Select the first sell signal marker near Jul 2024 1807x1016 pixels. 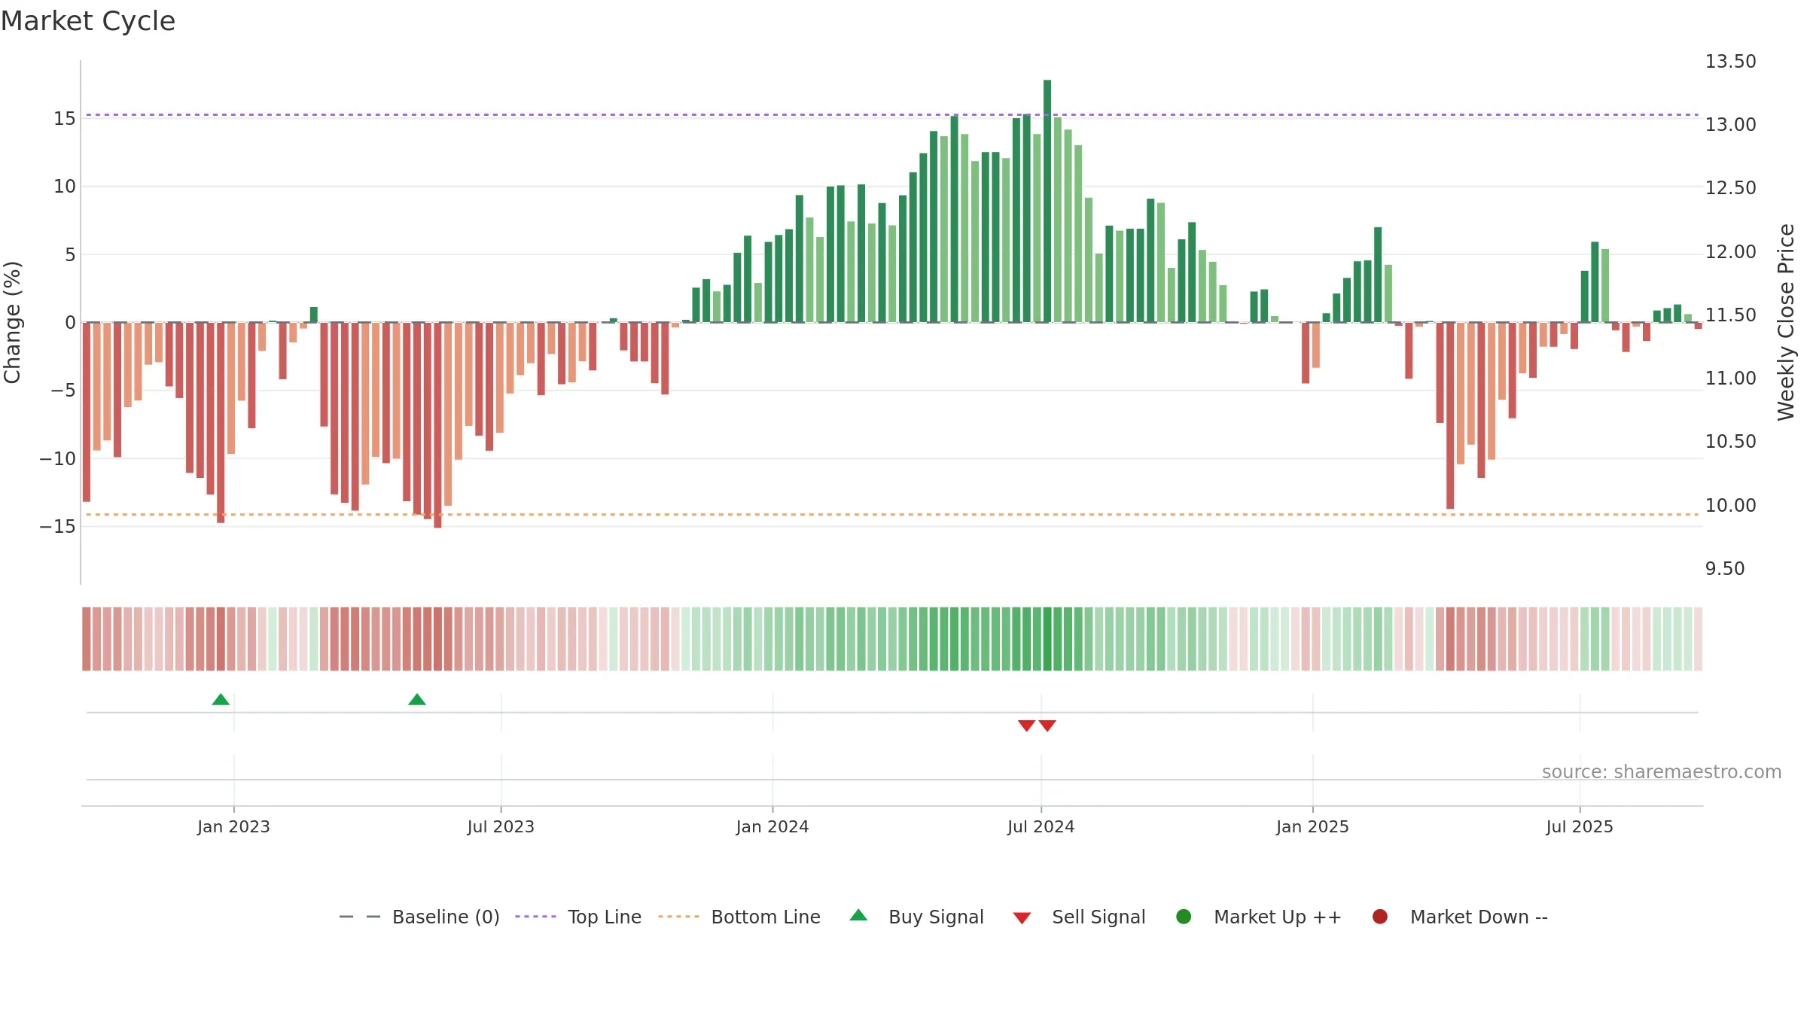tap(1026, 725)
